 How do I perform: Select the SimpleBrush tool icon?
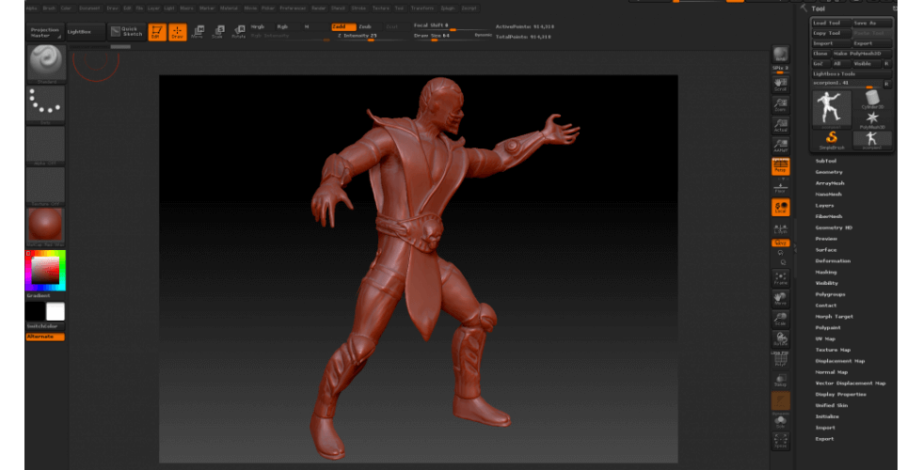(x=832, y=139)
